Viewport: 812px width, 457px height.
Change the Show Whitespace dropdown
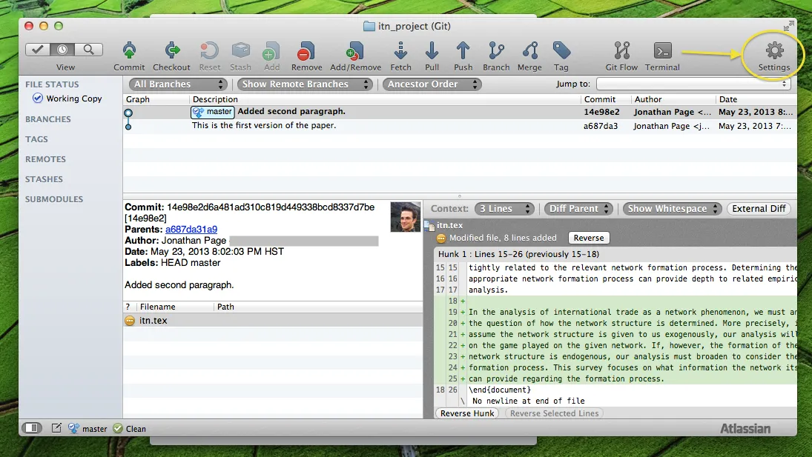(672, 209)
